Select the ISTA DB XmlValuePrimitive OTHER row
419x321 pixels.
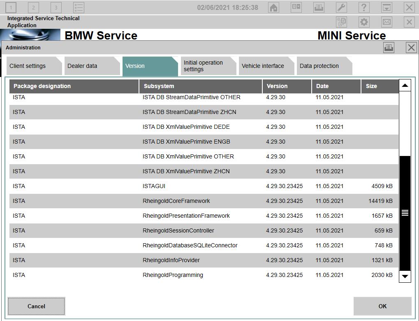pyautogui.click(x=204, y=157)
